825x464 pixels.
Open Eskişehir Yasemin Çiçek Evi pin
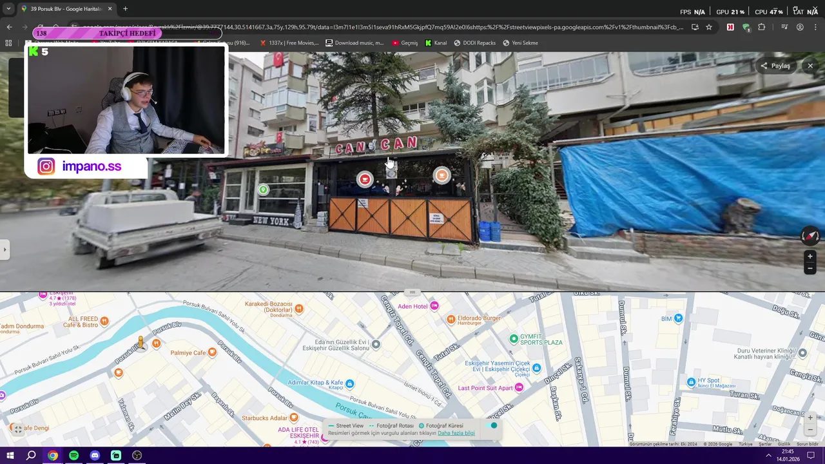536,367
